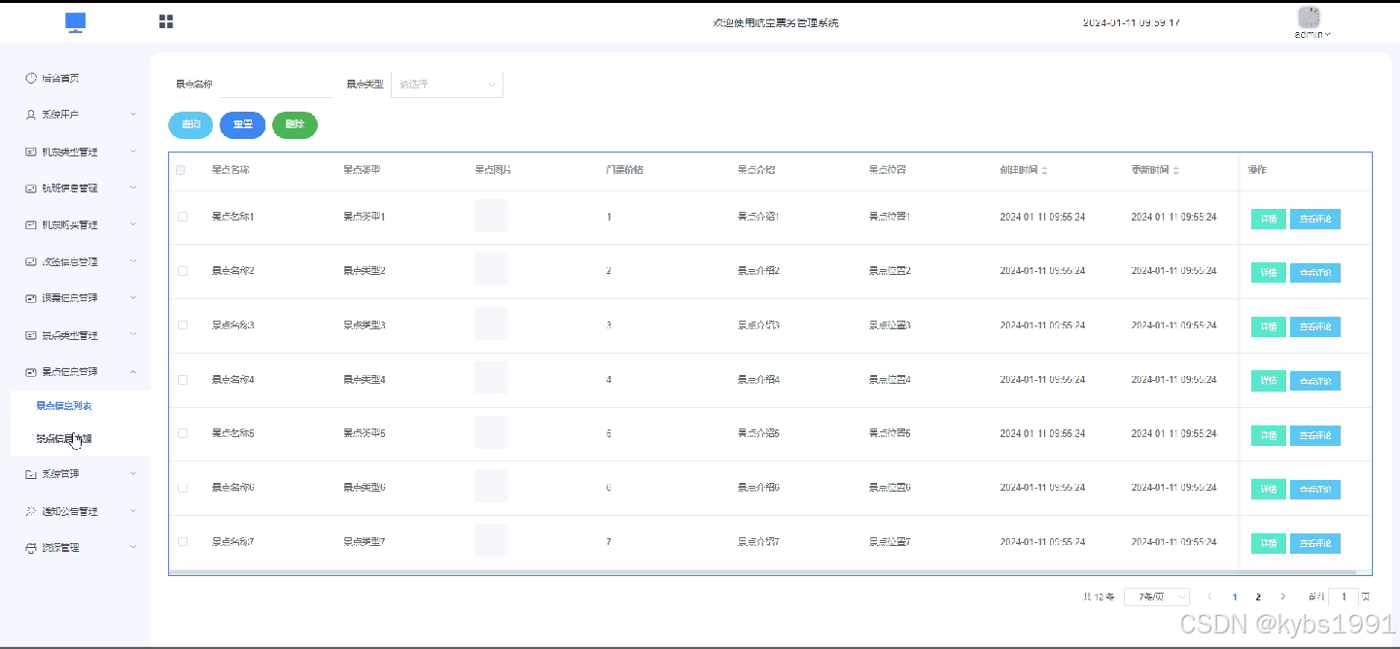
Task: Go to previous page with left arrow
Action: pyautogui.click(x=1209, y=597)
